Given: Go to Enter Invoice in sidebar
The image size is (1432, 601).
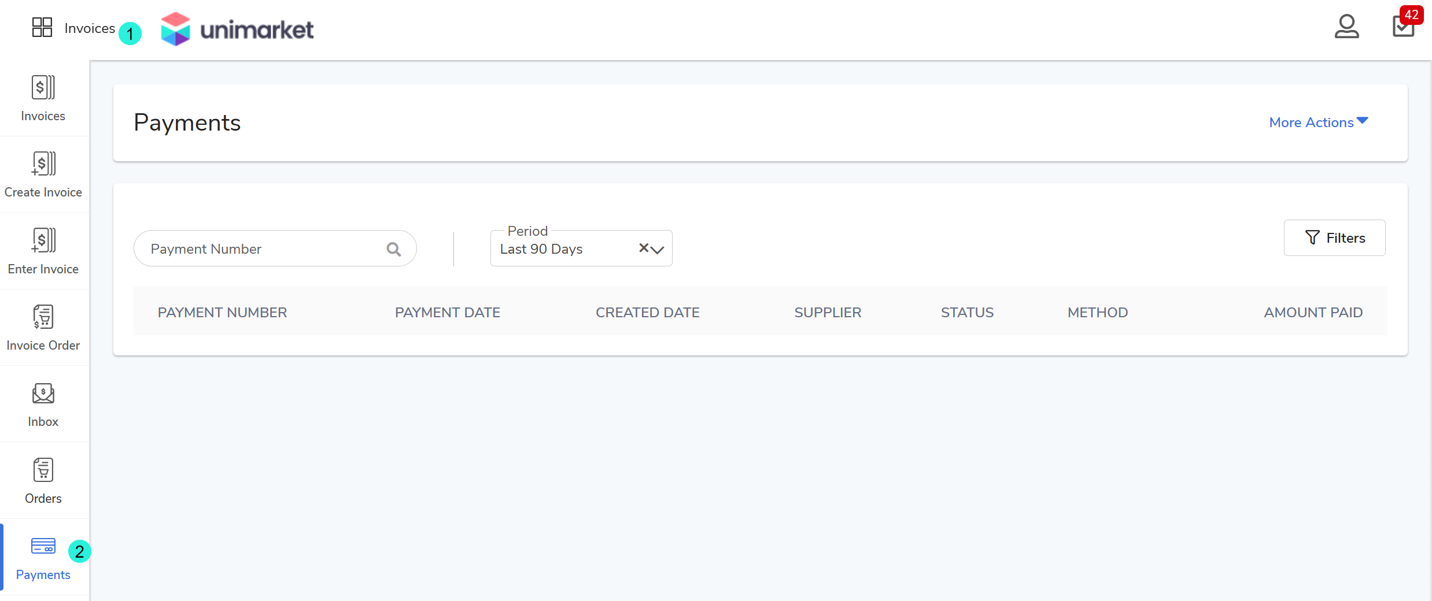Looking at the screenshot, I should (43, 251).
